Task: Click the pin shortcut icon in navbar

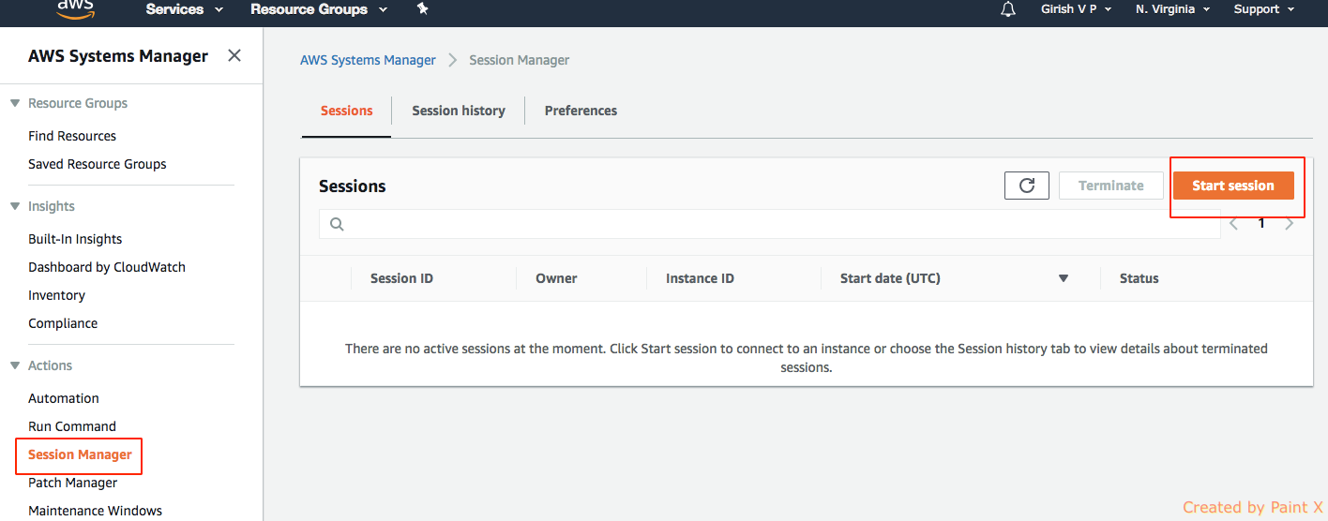Action: click(422, 8)
